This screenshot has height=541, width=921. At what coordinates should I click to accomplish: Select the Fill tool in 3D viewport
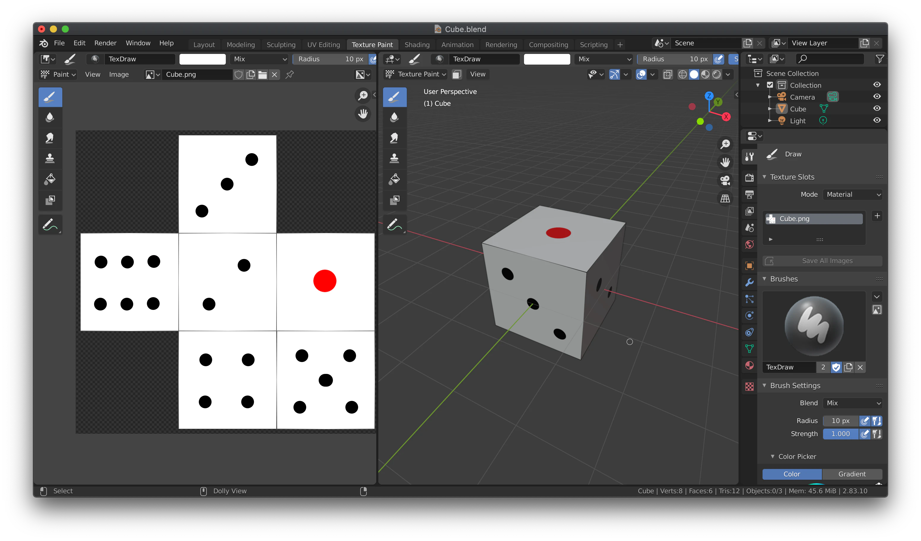[394, 179]
